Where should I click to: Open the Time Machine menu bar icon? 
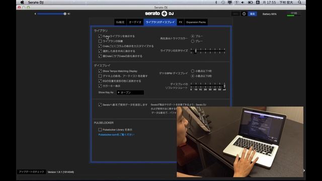pos(223,2)
